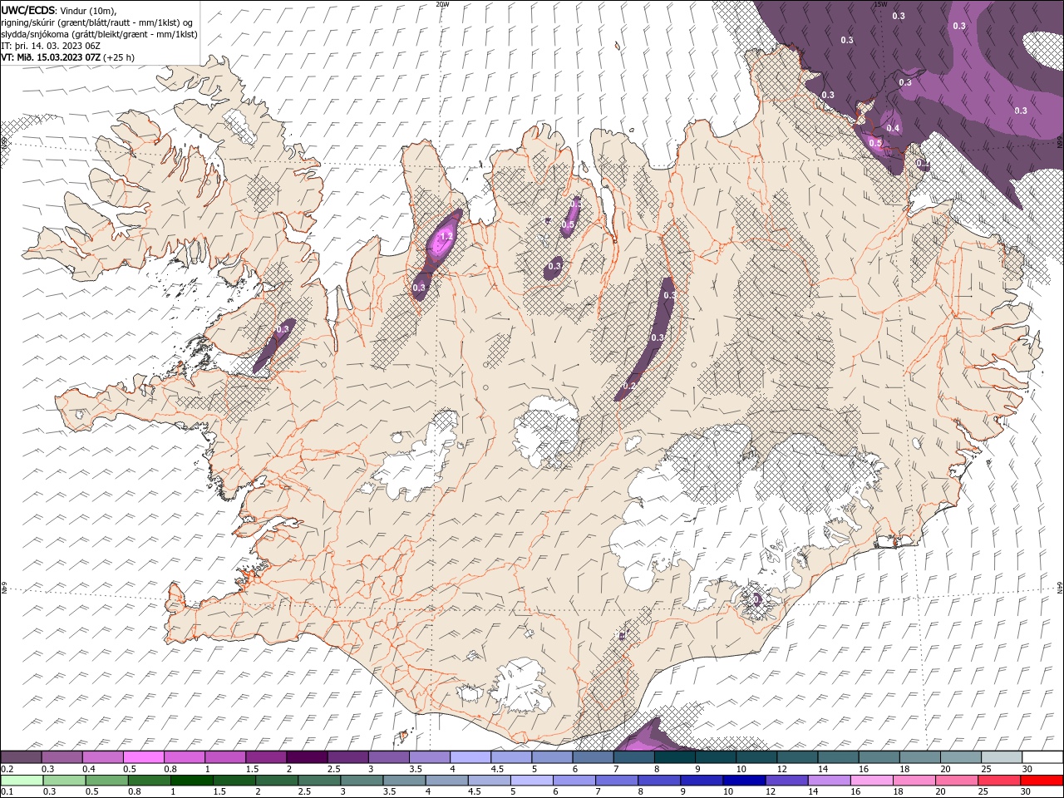Image resolution: width=1064 pixels, height=798 pixels.
Task: Select the mauve snow swatch between 0.3 and 0.4
Action: pos(62,756)
